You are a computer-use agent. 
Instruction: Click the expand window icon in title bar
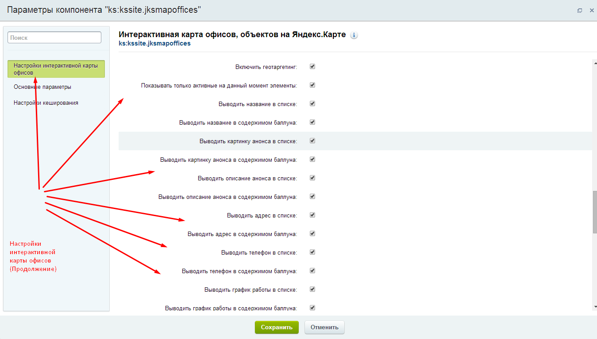click(579, 11)
